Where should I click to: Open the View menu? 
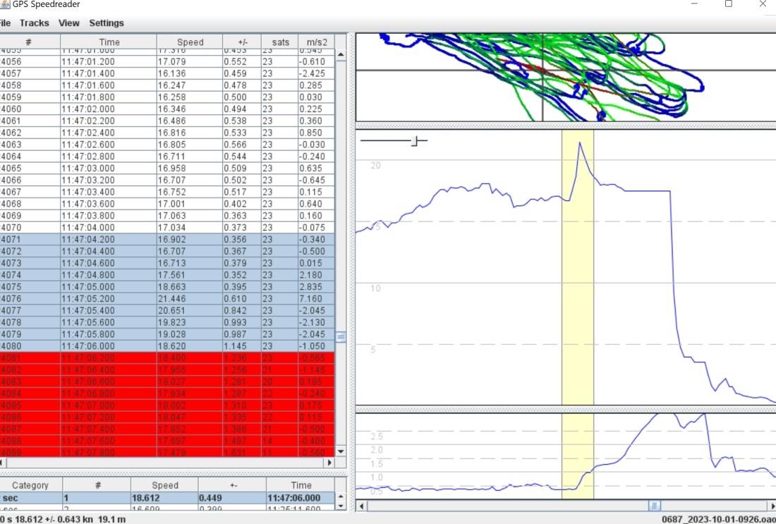[68, 23]
